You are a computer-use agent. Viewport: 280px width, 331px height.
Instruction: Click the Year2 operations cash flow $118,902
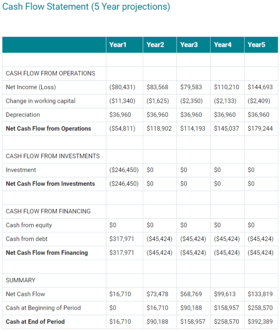tap(159, 129)
